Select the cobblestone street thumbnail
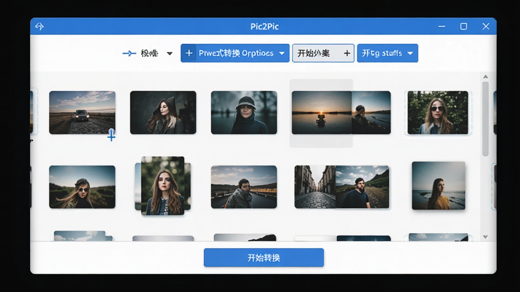This screenshot has width=520, height=292. [315, 187]
